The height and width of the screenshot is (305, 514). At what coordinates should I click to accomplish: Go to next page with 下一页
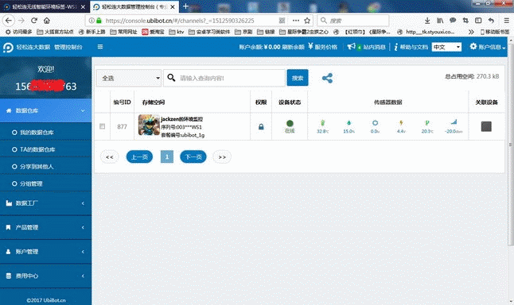tap(193, 157)
